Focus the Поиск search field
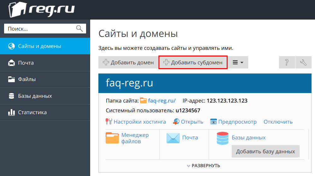Image resolution: width=315 pixels, height=176 pixels. (45, 28)
